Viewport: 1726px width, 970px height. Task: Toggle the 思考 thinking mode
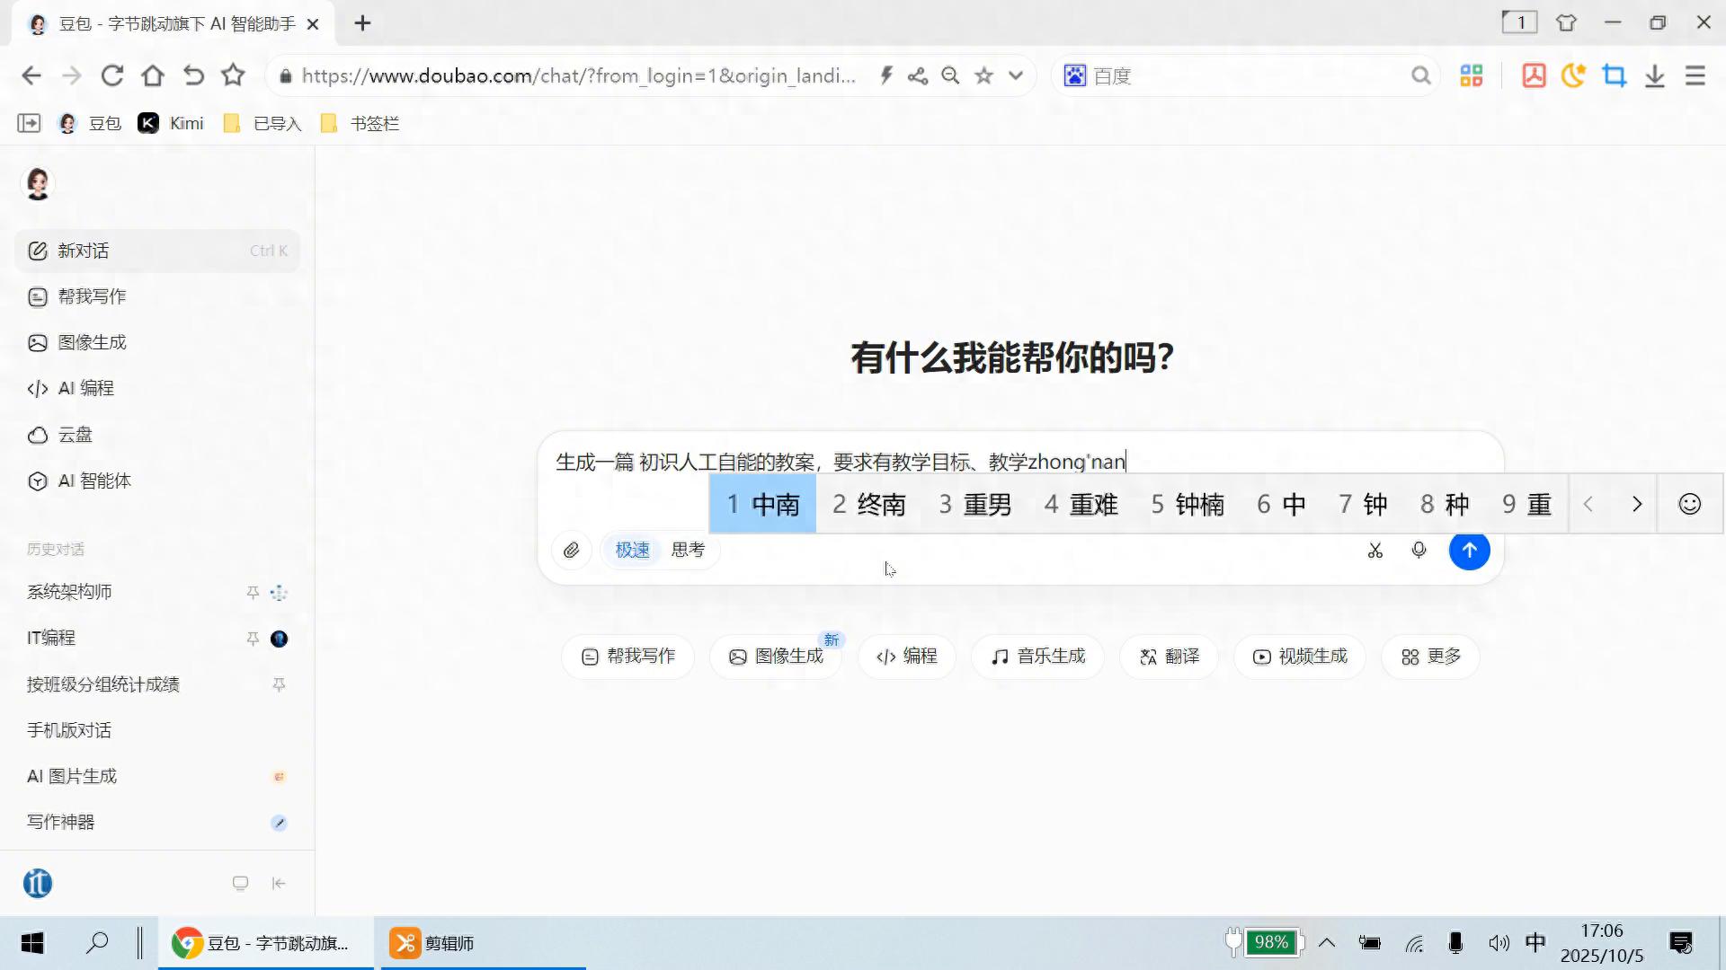(689, 550)
